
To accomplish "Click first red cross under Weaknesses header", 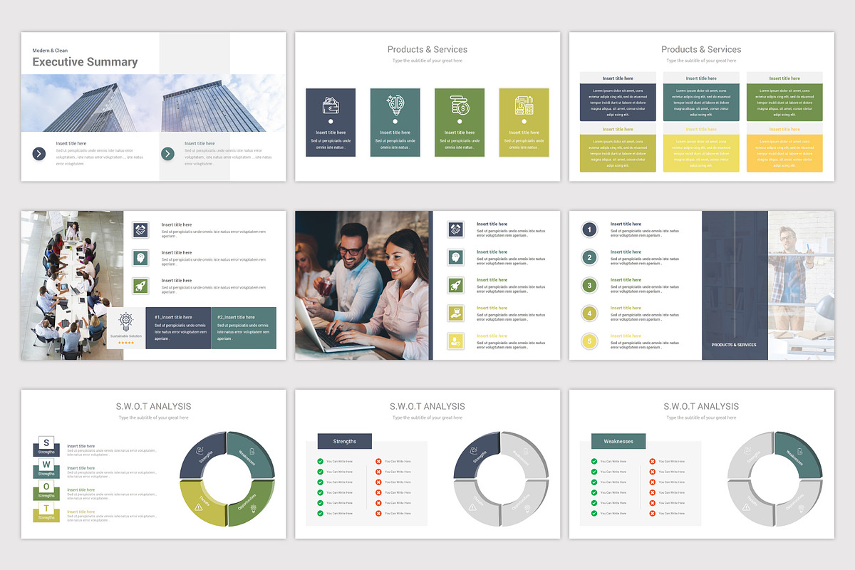I will click(652, 461).
